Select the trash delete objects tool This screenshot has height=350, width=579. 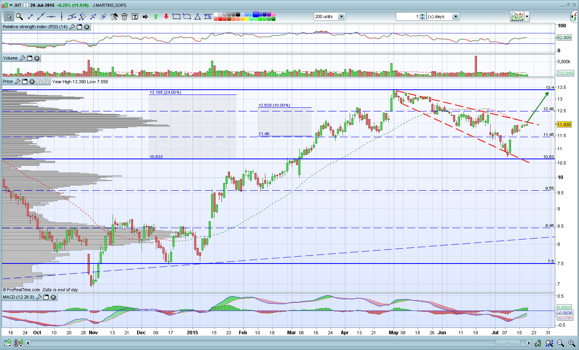click(124, 16)
